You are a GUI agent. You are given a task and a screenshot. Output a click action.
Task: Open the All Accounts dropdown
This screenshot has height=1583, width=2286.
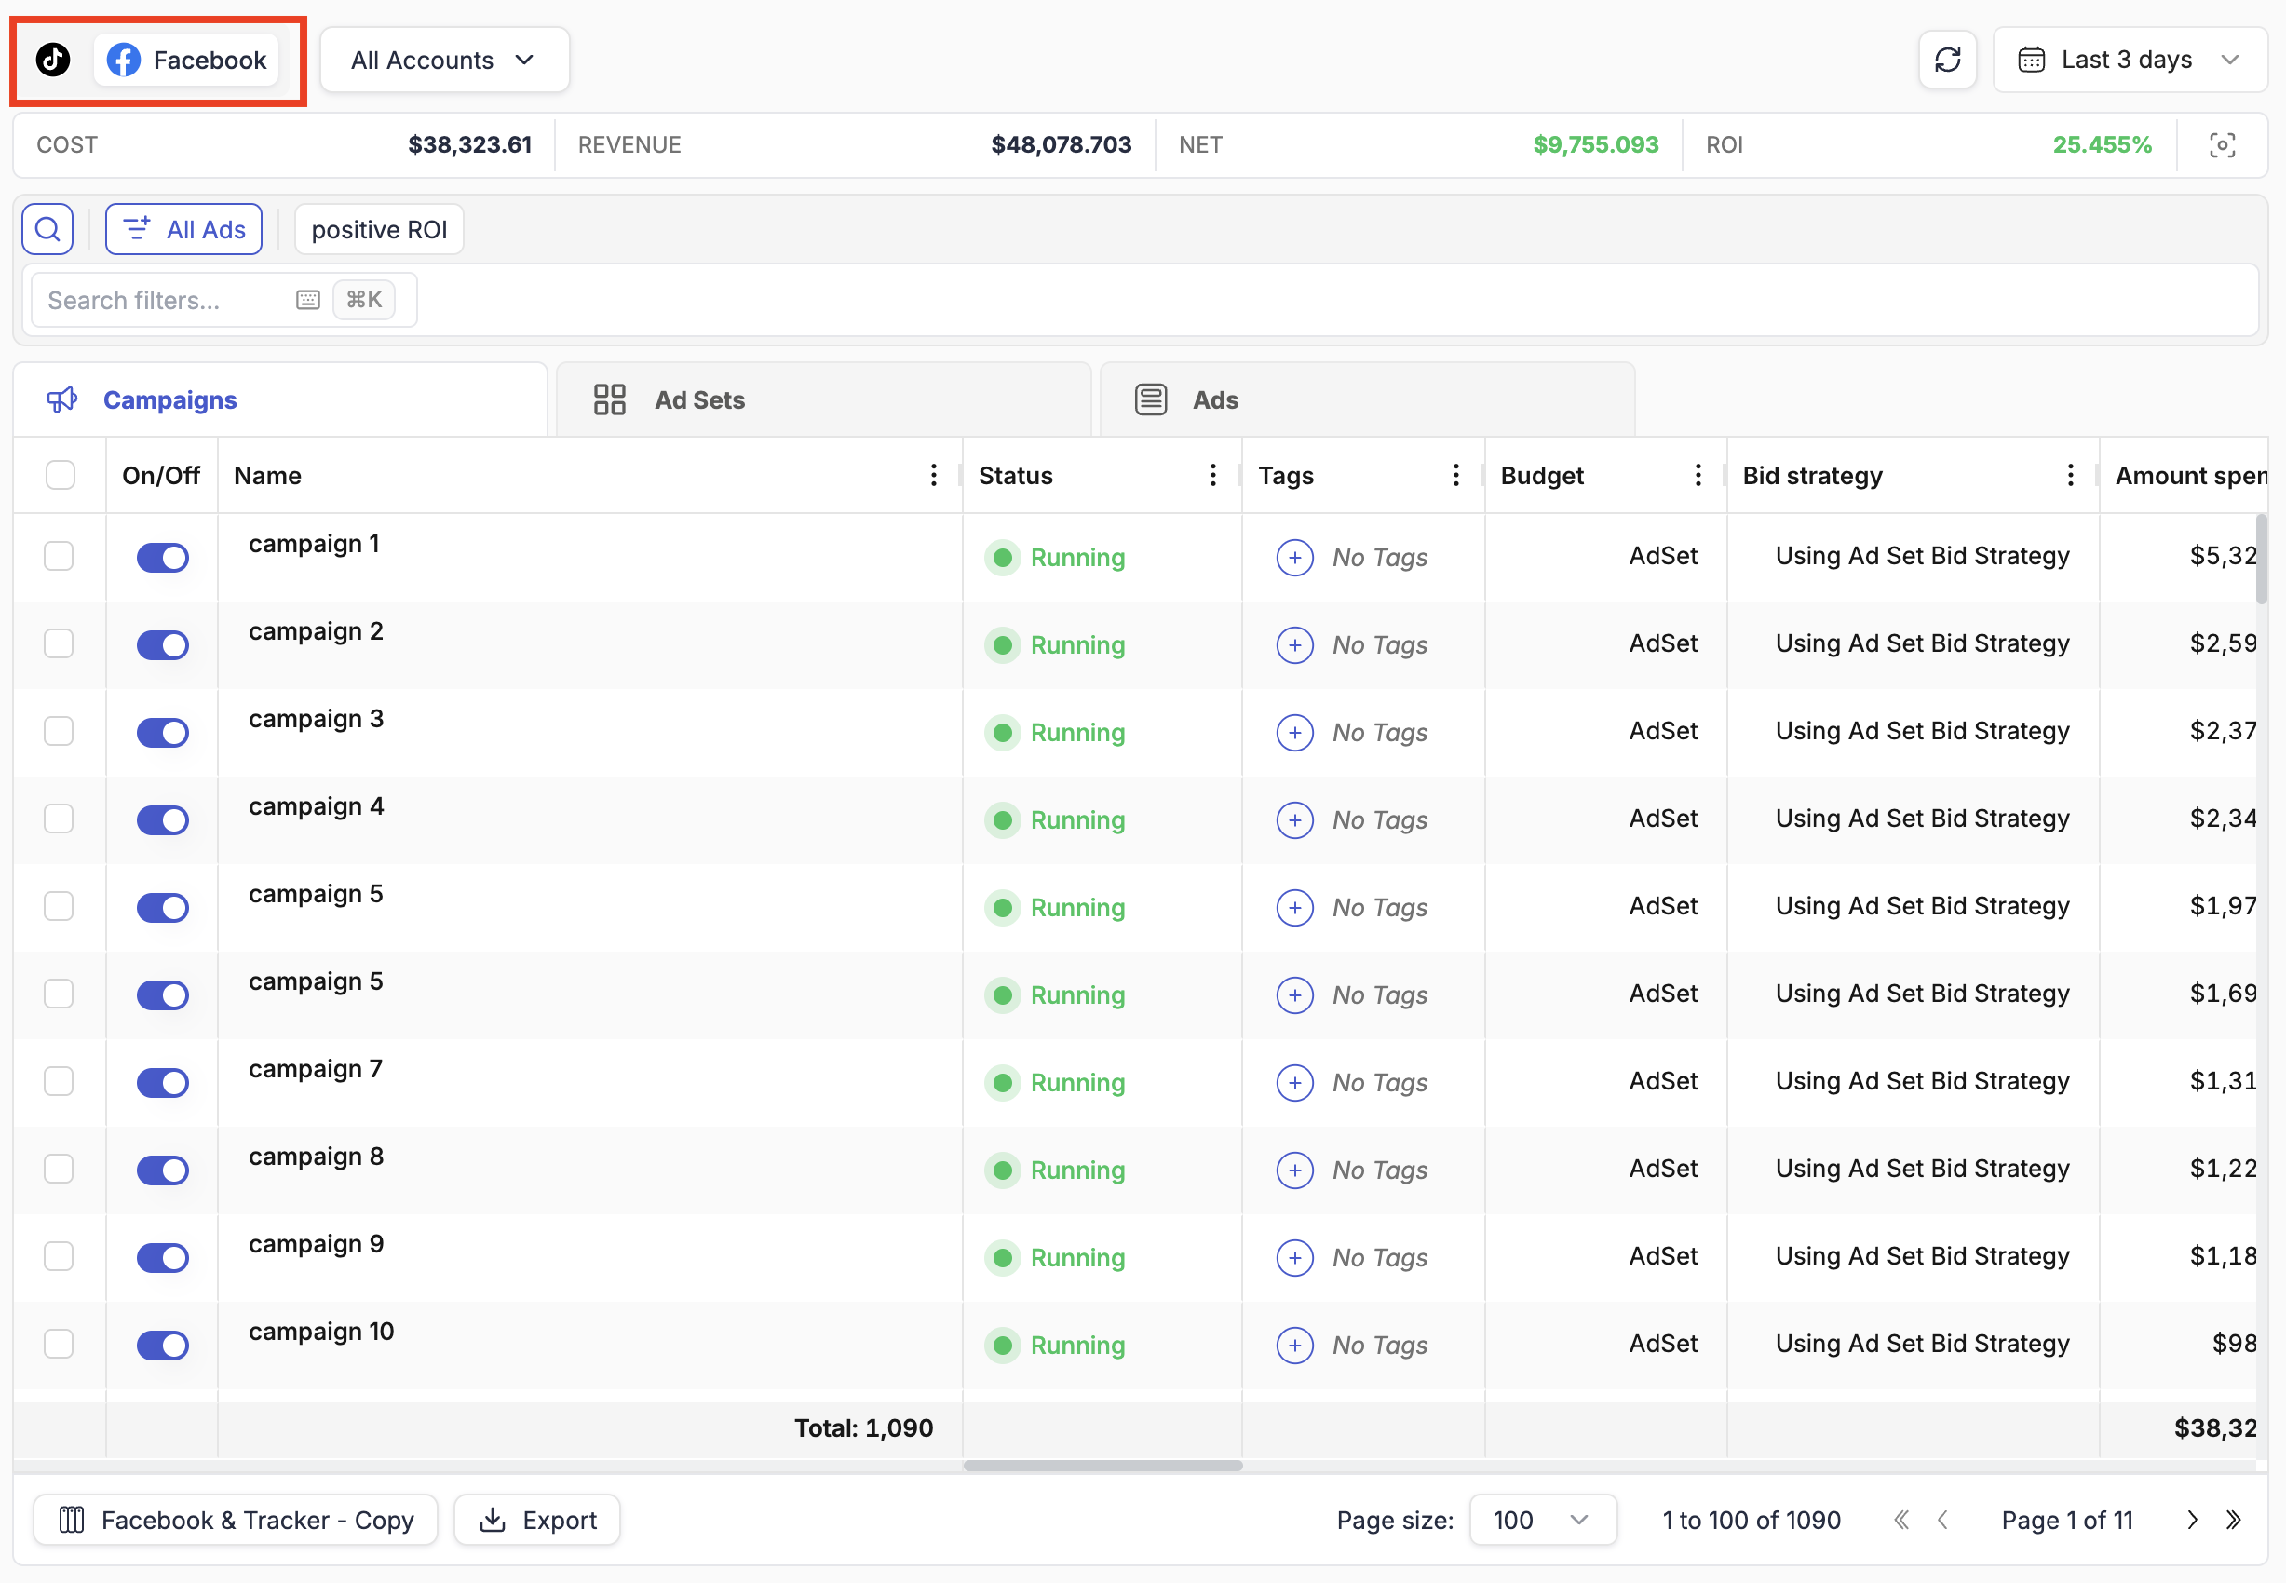[443, 60]
